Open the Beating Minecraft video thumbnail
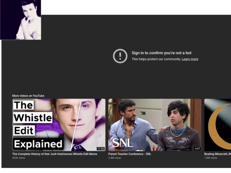Viewport: 231px width, 173px height. [218, 125]
